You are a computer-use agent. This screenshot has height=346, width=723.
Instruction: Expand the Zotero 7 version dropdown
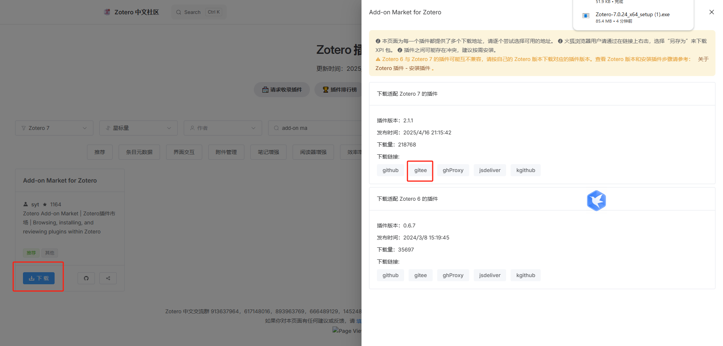point(54,128)
